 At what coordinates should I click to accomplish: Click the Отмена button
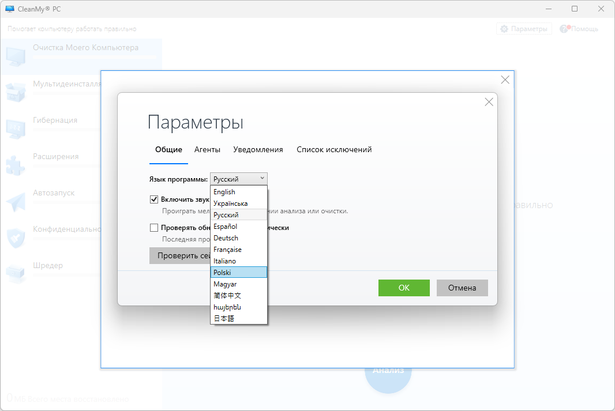[462, 288]
